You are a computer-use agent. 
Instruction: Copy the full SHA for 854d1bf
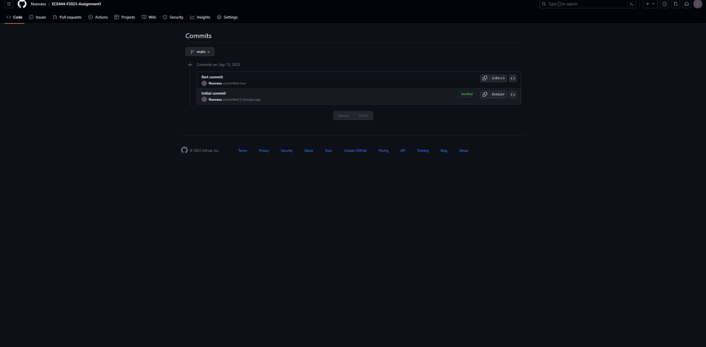pyautogui.click(x=485, y=94)
